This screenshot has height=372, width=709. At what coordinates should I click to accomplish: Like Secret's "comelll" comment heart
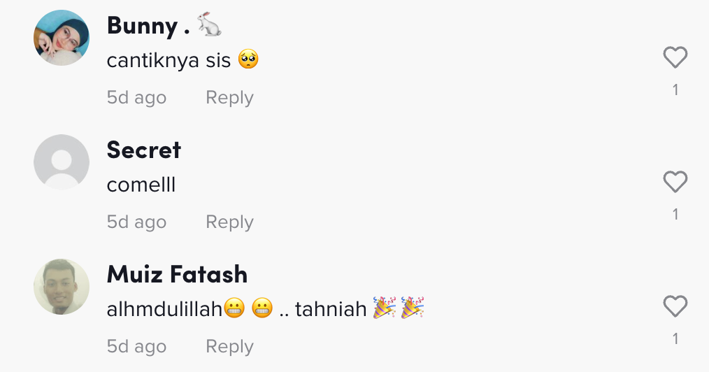(x=675, y=182)
